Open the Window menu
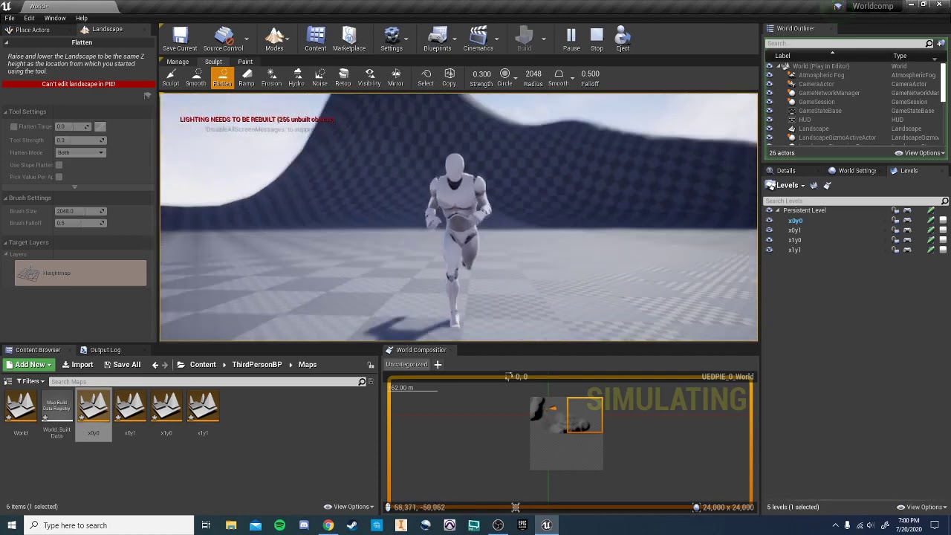 (55, 18)
